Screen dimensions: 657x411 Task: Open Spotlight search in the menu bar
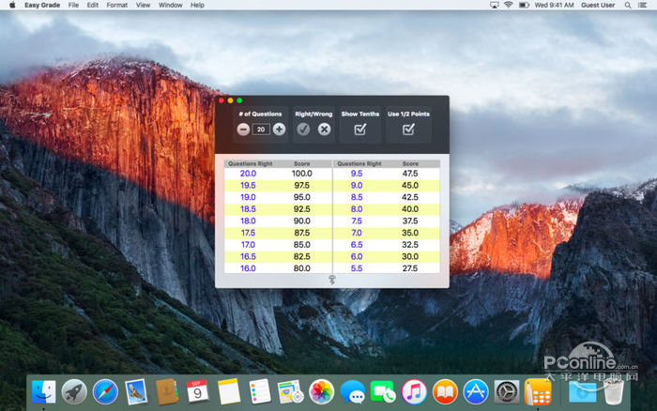626,5
